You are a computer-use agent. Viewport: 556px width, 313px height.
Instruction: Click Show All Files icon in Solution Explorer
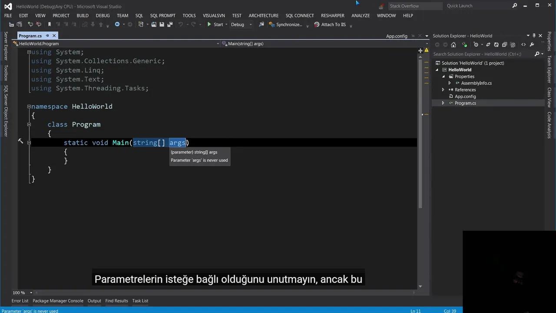pos(513,44)
